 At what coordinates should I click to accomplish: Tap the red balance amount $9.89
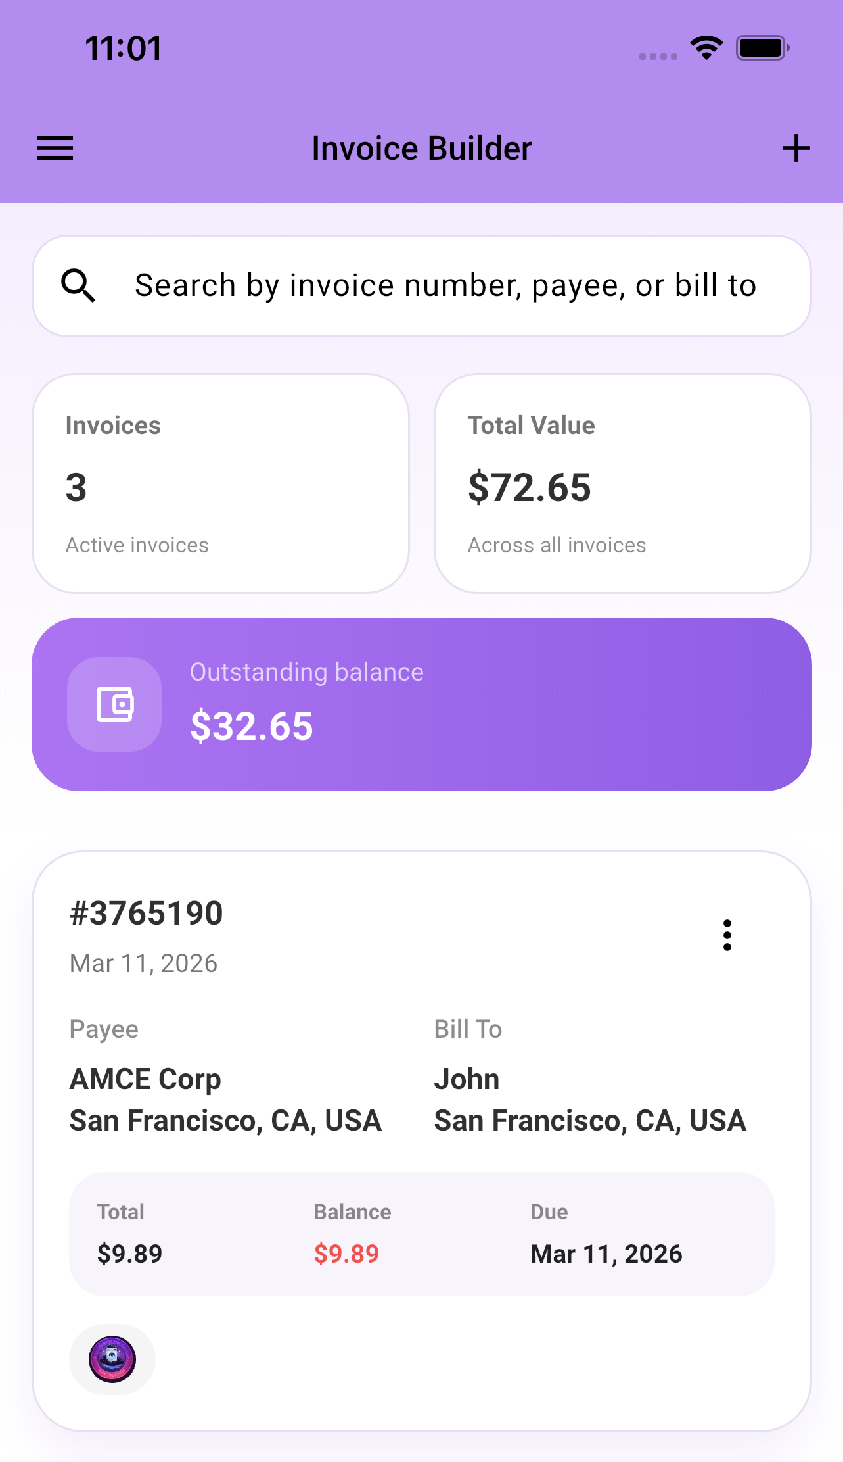346,1254
